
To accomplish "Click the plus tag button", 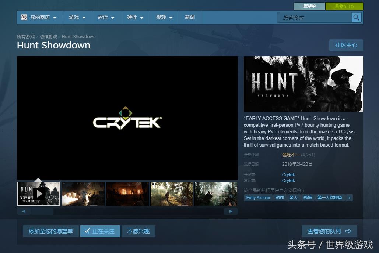I will point(349,198).
